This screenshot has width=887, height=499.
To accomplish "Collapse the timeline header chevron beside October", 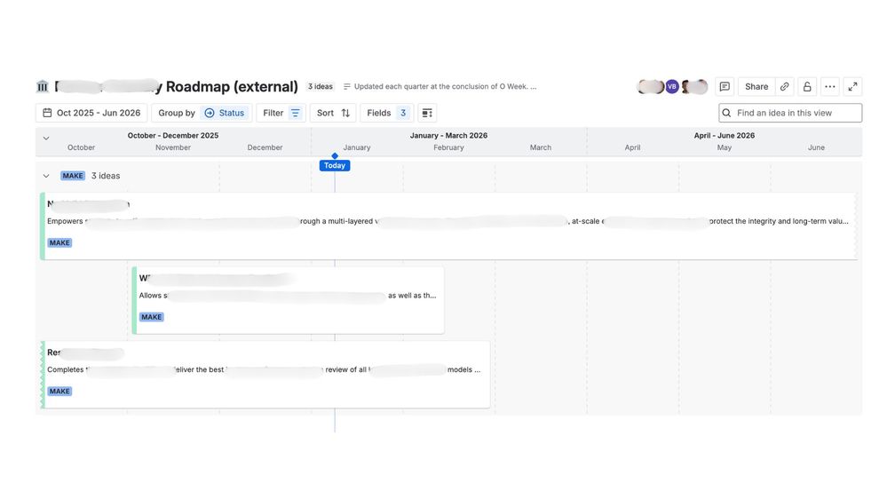I will (x=46, y=138).
